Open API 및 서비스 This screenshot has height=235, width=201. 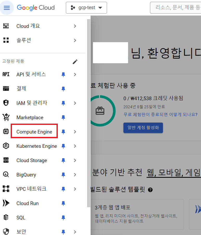31,74
